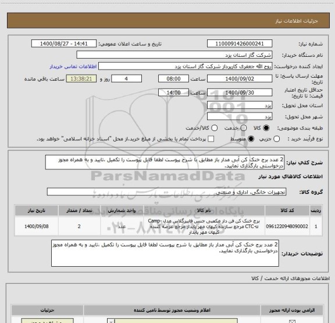Click the تعداد / مقدار column header
The width and height of the screenshot is (335, 323).
79,211
